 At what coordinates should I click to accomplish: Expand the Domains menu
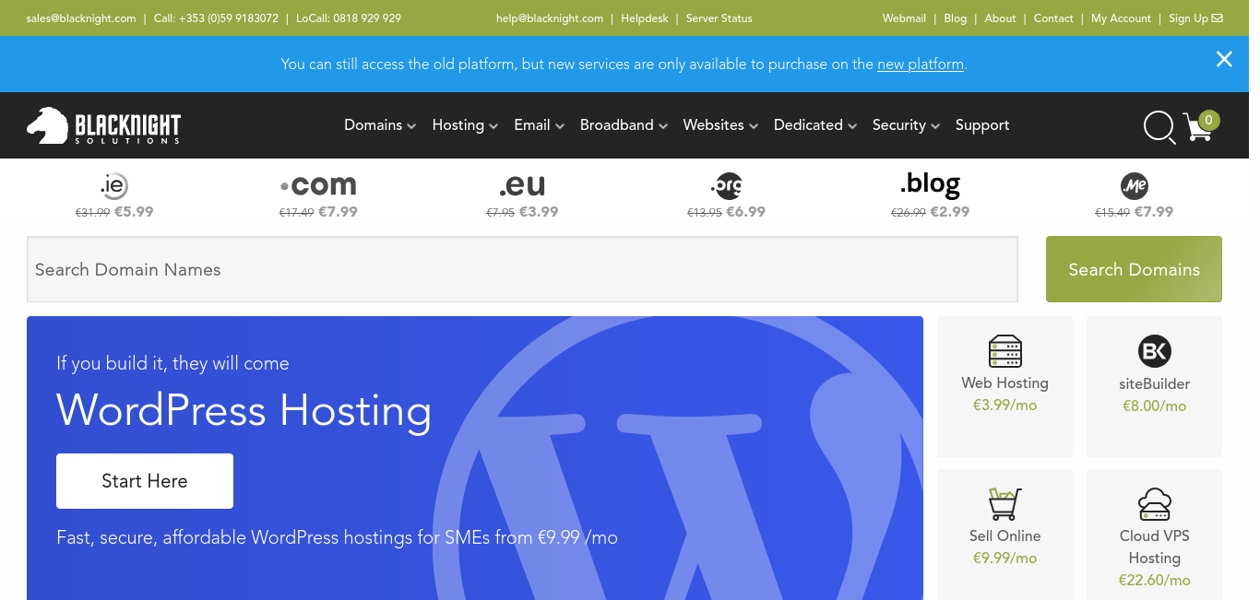tap(380, 125)
